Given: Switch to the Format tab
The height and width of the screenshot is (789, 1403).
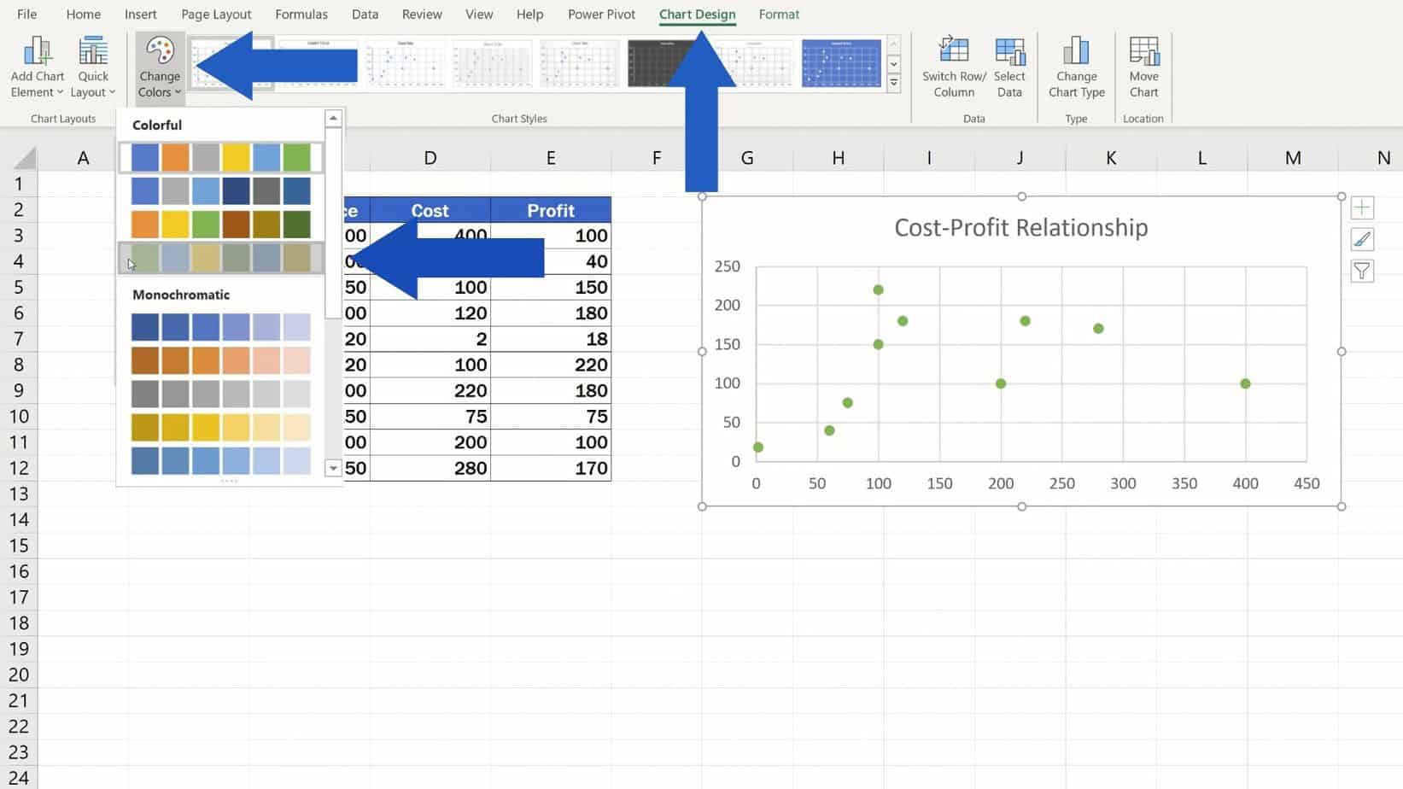Looking at the screenshot, I should (x=778, y=14).
